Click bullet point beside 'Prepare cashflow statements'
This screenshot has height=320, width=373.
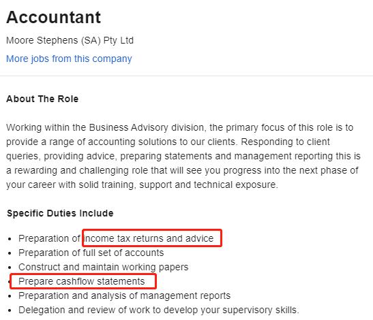(10, 282)
